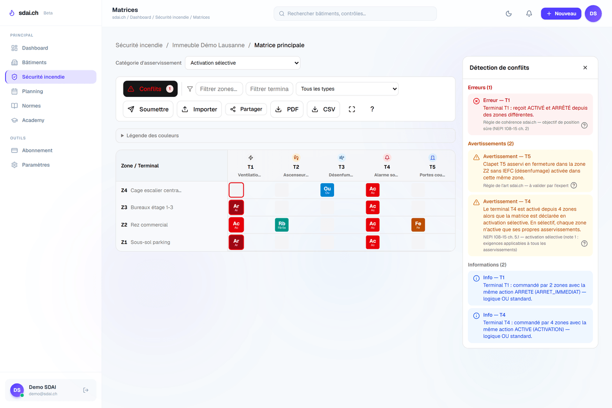
Task: Click teal Rb cell in Z2 T2
Action: (282, 225)
